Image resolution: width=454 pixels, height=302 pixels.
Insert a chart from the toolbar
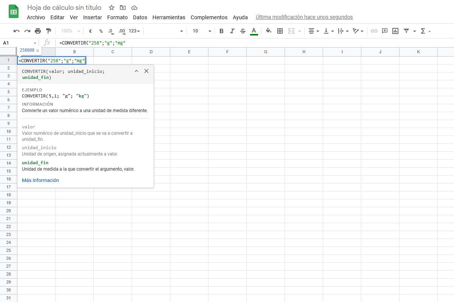(395, 31)
